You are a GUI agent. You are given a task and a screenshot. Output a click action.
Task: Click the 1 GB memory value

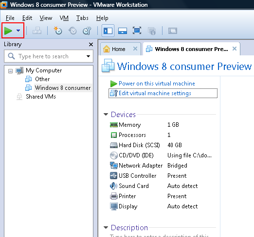pyautogui.click(x=173, y=125)
